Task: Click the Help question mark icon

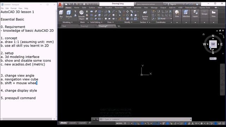Action: coord(197,4)
